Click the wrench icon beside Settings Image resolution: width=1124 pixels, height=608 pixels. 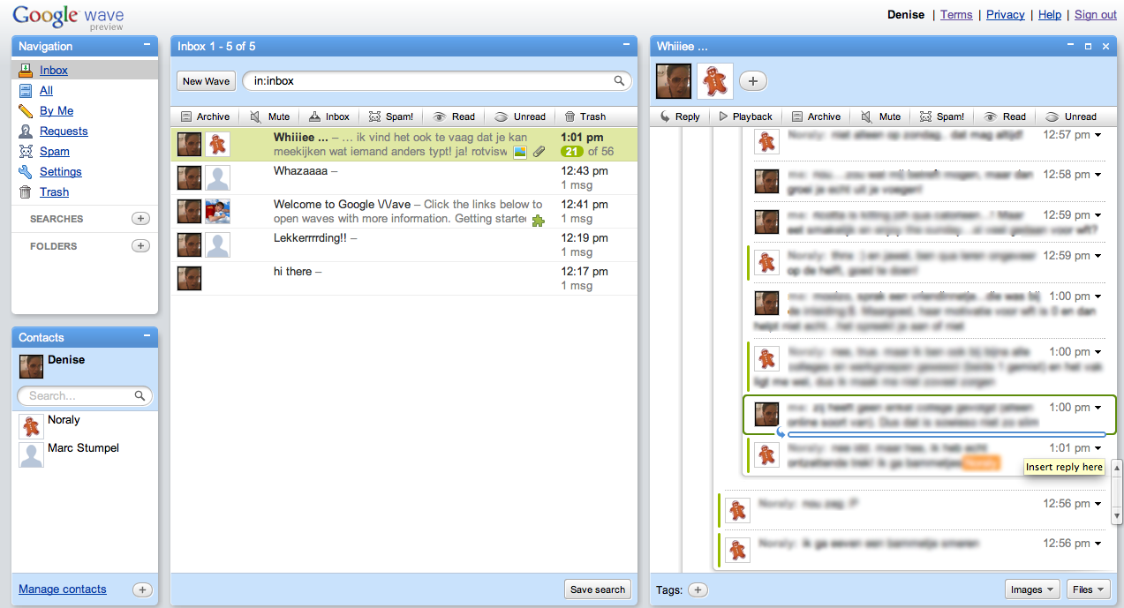(26, 172)
